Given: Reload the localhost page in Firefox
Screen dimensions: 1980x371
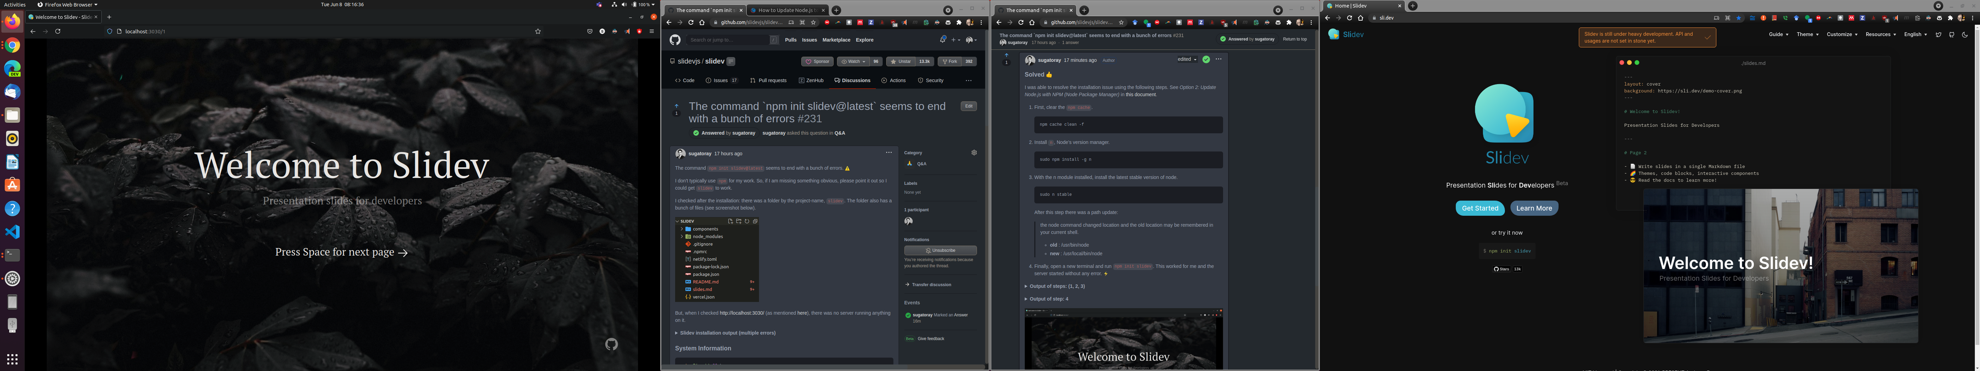Looking at the screenshot, I should (58, 32).
